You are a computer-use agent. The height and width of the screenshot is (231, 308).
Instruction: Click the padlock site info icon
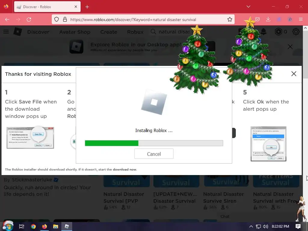click(x=65, y=20)
